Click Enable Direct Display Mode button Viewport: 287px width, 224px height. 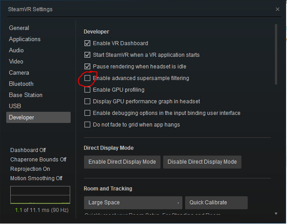point(122,162)
